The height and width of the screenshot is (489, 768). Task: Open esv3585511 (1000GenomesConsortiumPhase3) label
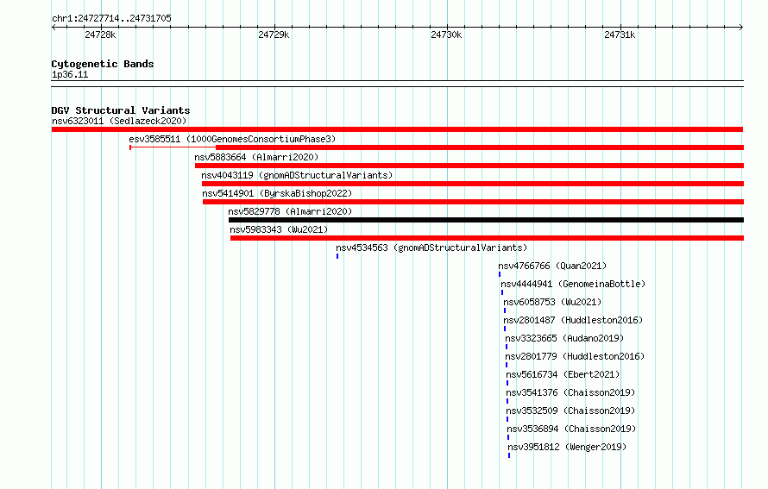pyautogui.click(x=232, y=139)
